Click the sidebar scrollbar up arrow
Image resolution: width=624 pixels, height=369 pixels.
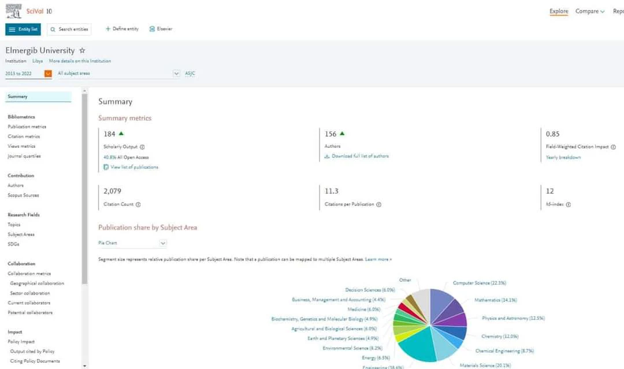pyautogui.click(x=84, y=91)
